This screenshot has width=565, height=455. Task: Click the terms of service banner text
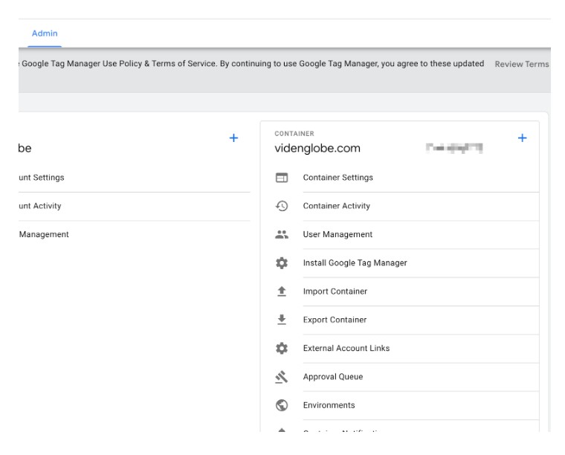251,64
